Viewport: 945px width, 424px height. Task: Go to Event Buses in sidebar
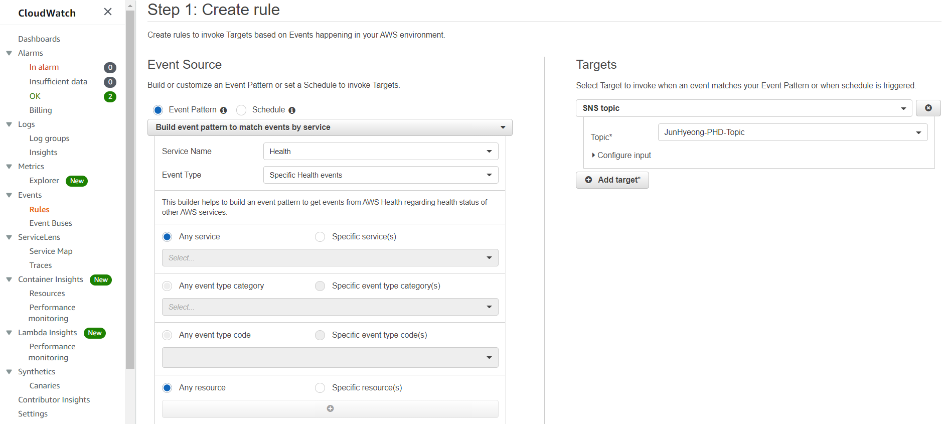[51, 223]
